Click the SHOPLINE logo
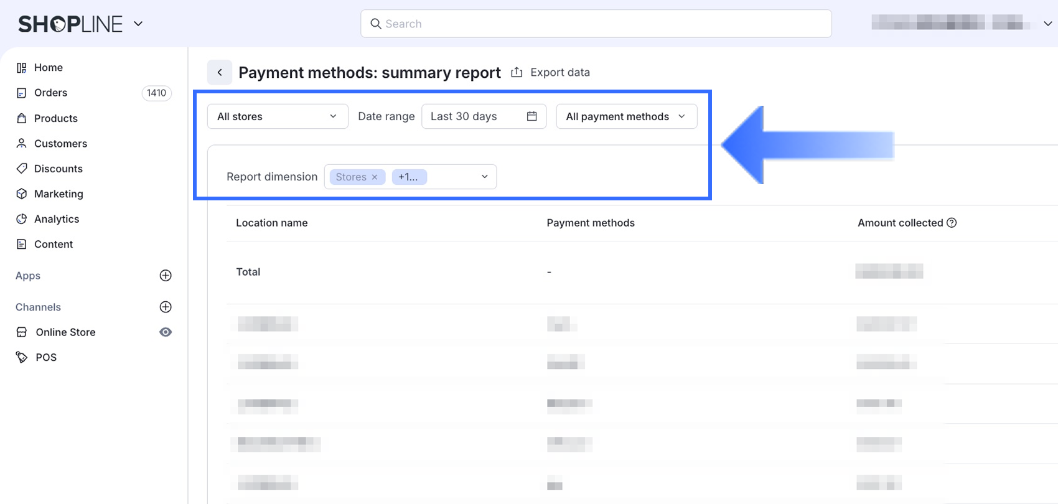The height and width of the screenshot is (504, 1058). coord(70,24)
